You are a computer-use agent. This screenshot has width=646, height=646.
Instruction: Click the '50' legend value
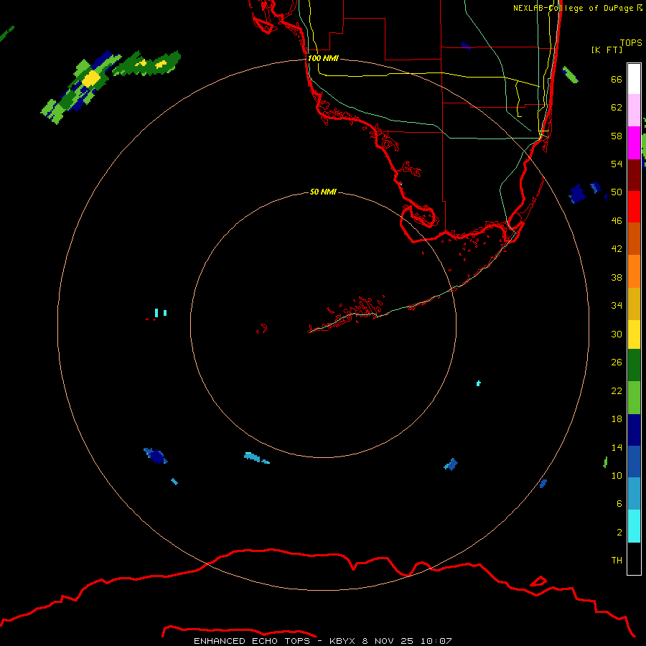coord(617,192)
